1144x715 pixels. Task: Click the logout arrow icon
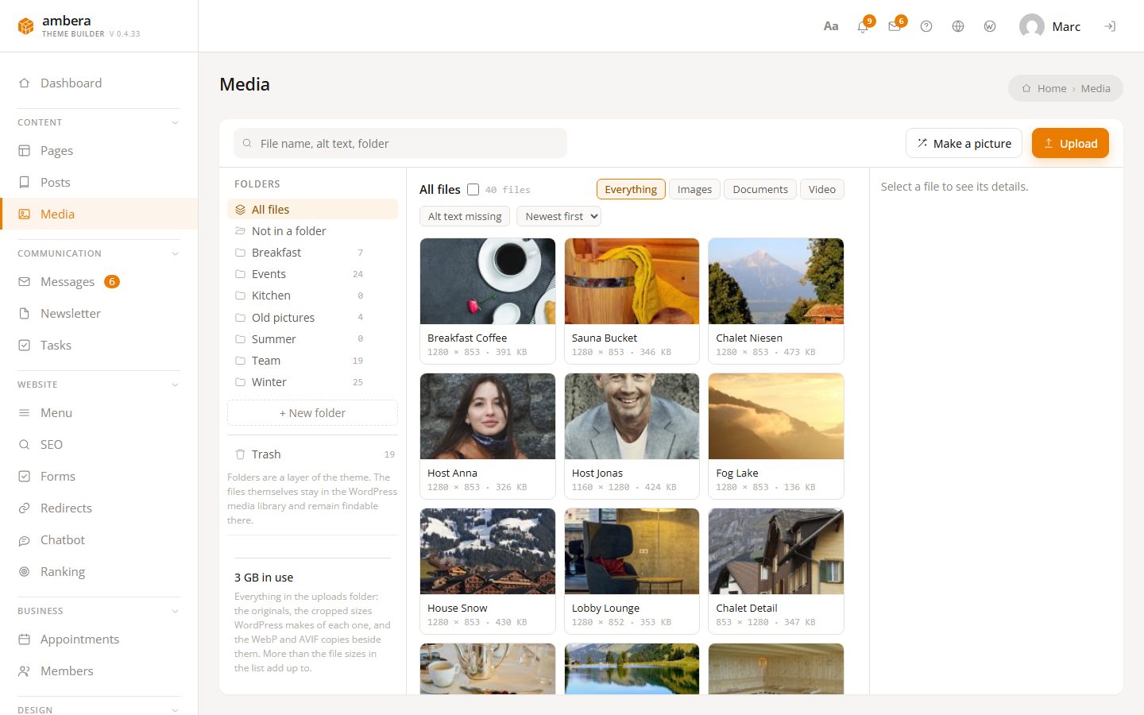pos(1110,26)
